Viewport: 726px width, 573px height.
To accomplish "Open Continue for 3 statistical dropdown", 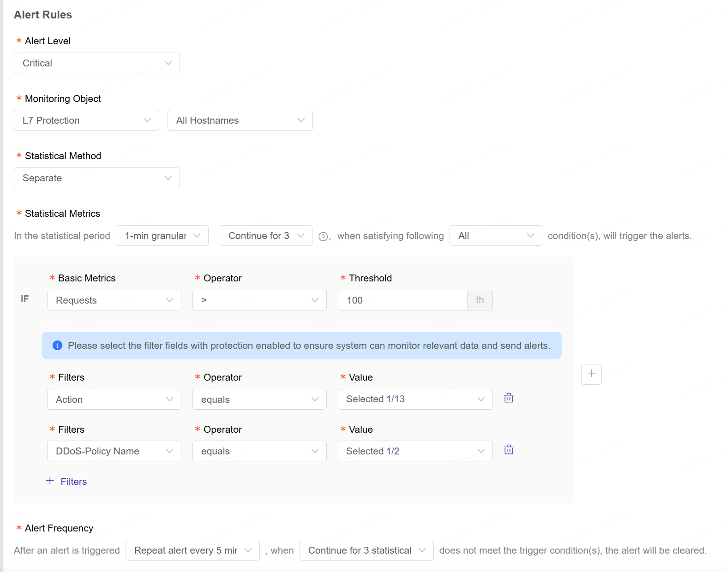I will (x=366, y=550).
